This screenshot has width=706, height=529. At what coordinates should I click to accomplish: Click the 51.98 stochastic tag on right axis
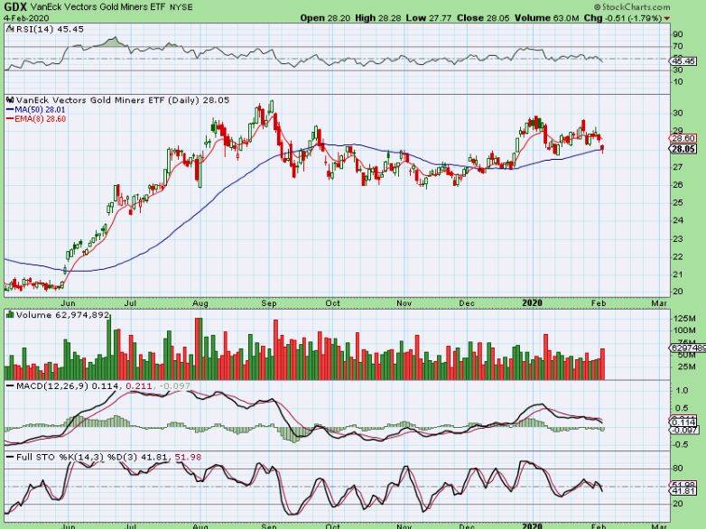point(683,485)
